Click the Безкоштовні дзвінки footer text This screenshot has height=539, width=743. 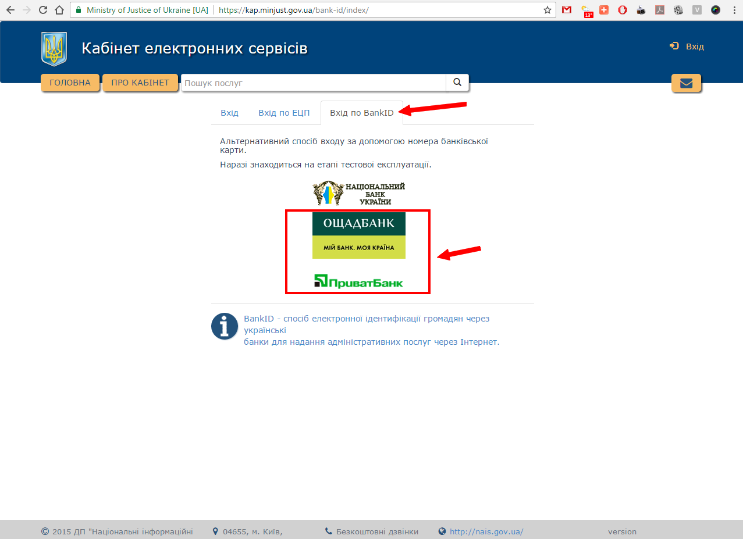point(377,531)
